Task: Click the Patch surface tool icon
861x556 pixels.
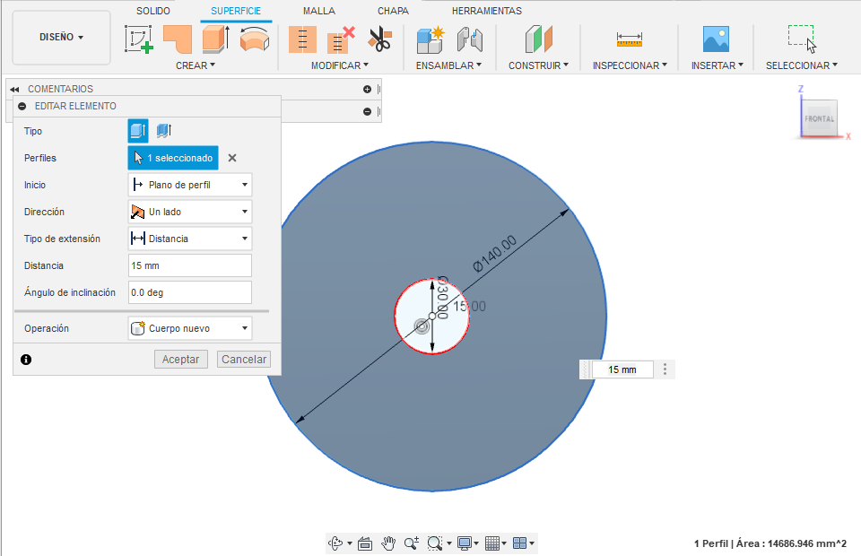Action: pyautogui.click(x=178, y=39)
